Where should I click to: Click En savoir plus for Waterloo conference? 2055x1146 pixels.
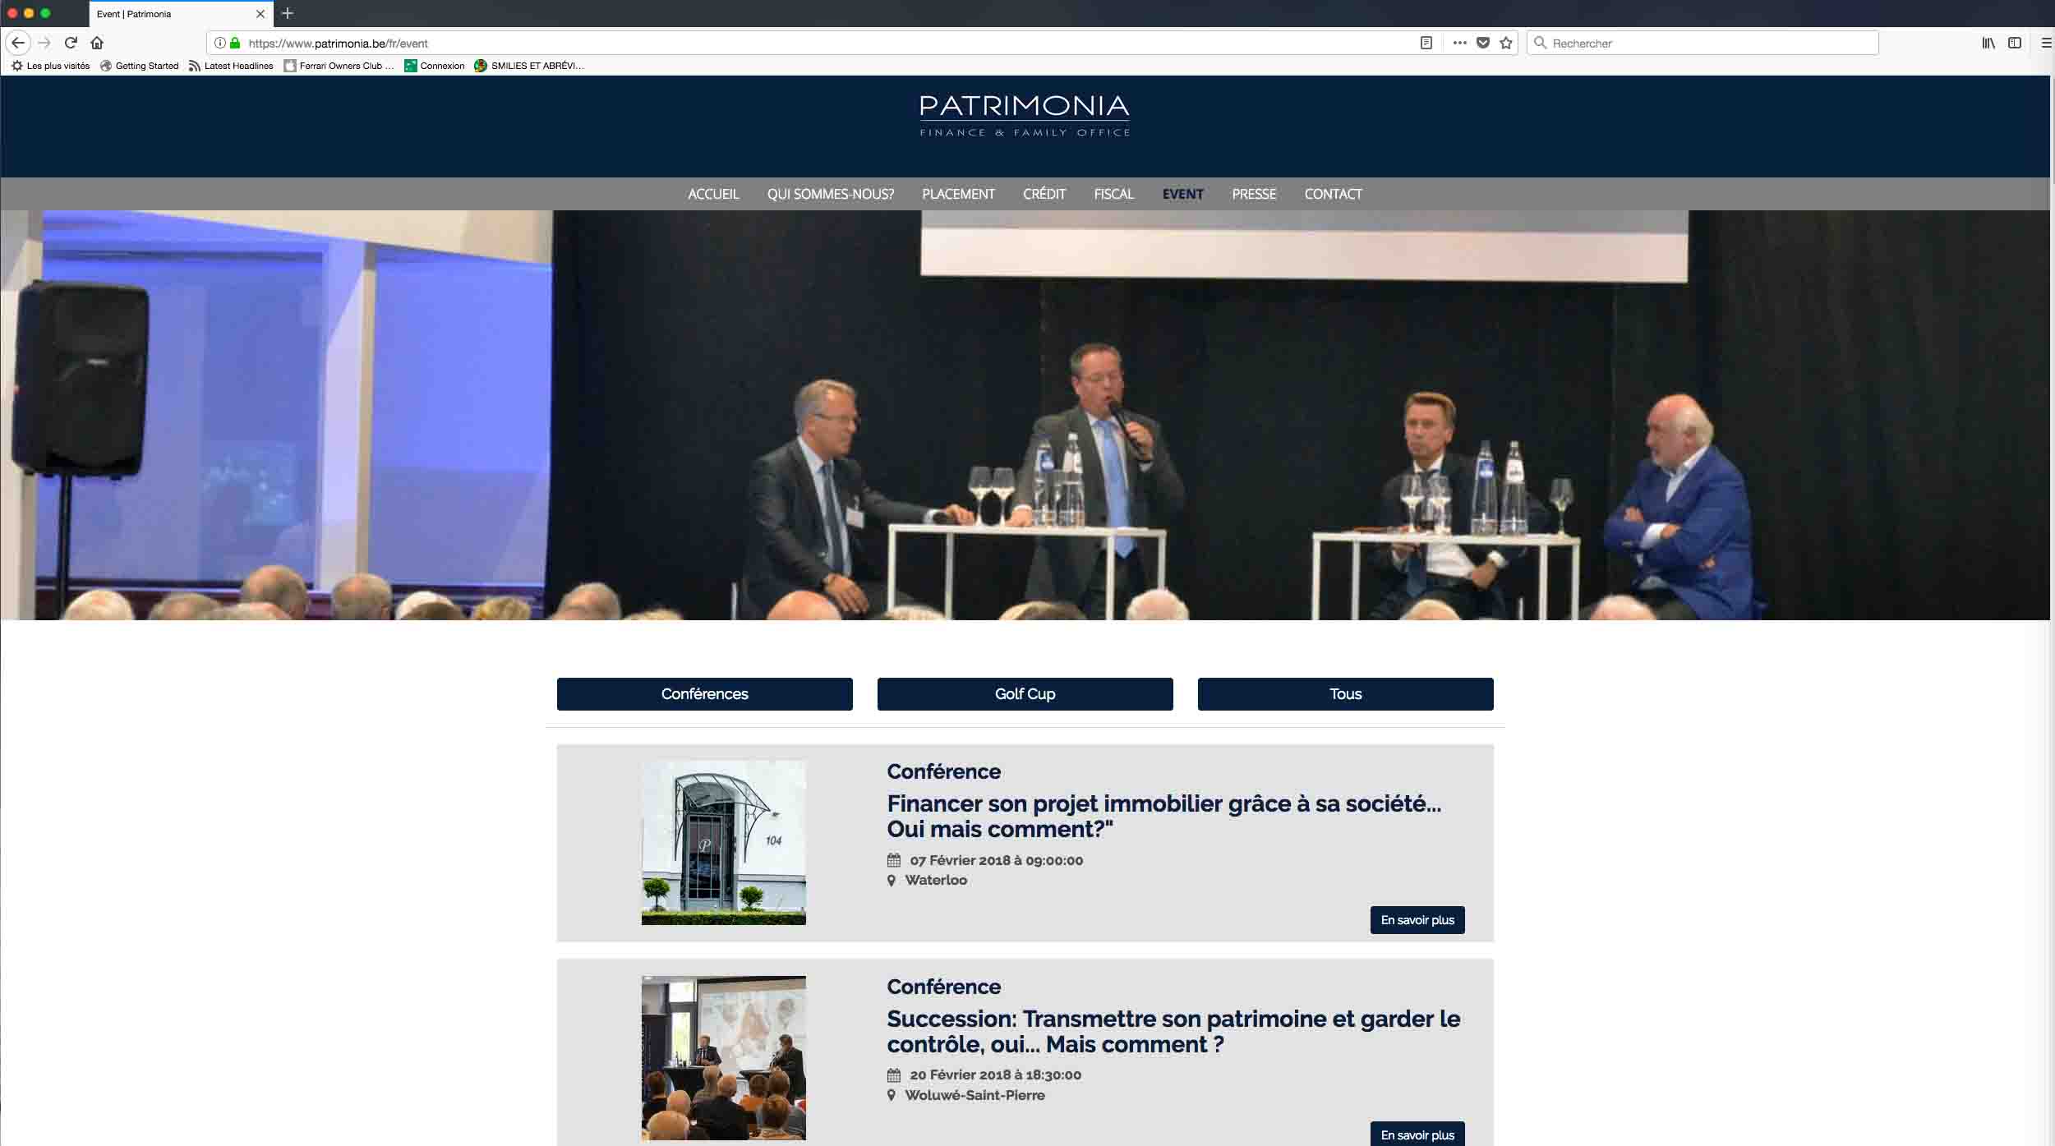(x=1417, y=920)
